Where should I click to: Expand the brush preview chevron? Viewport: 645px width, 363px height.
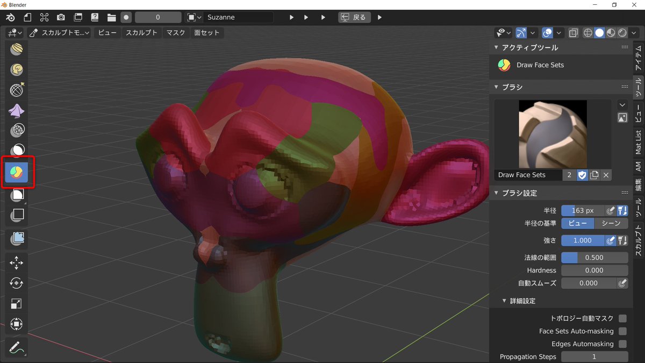tap(622, 105)
